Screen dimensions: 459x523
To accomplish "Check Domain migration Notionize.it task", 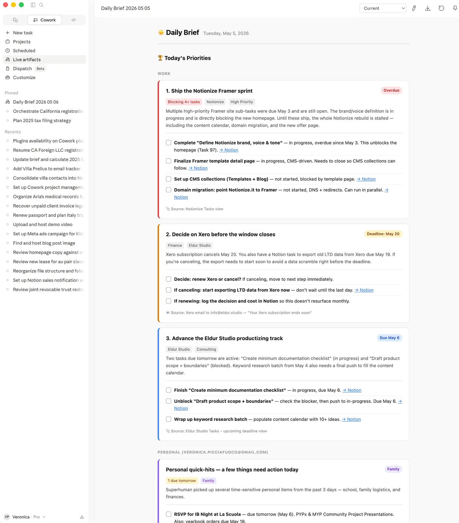I will tap(169, 190).
